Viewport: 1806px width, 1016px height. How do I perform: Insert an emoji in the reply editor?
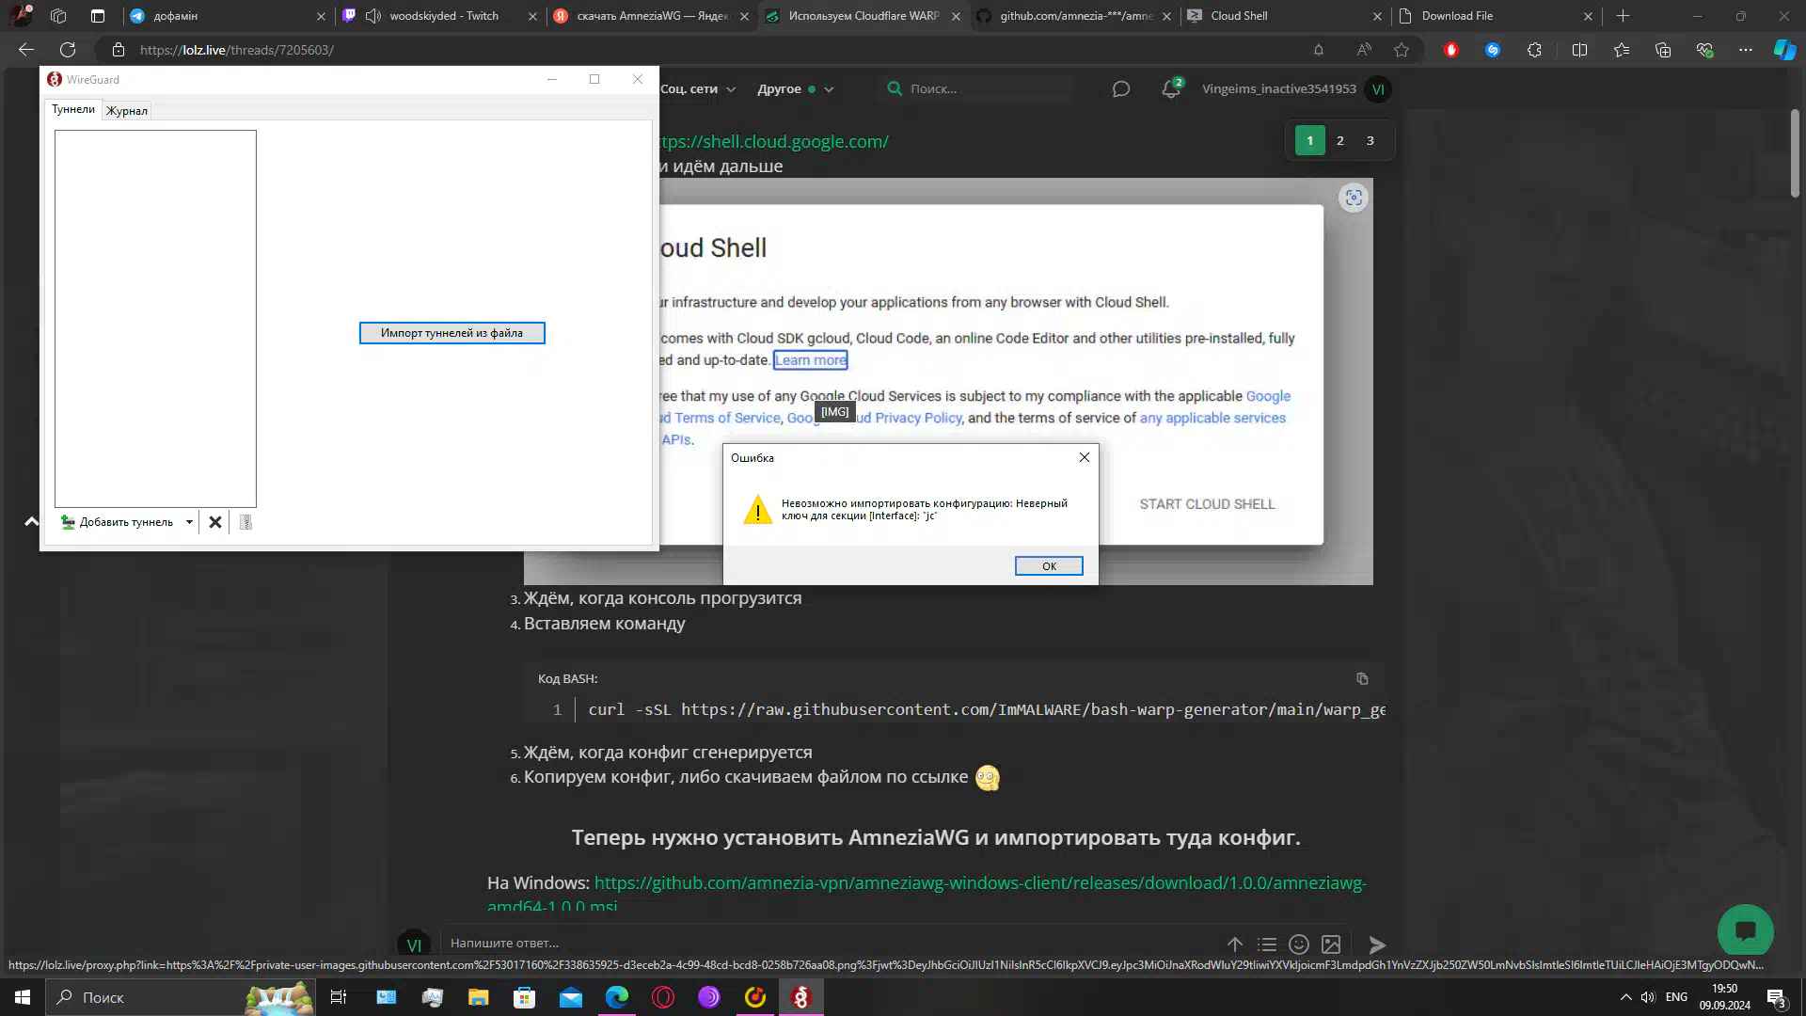[x=1299, y=945]
